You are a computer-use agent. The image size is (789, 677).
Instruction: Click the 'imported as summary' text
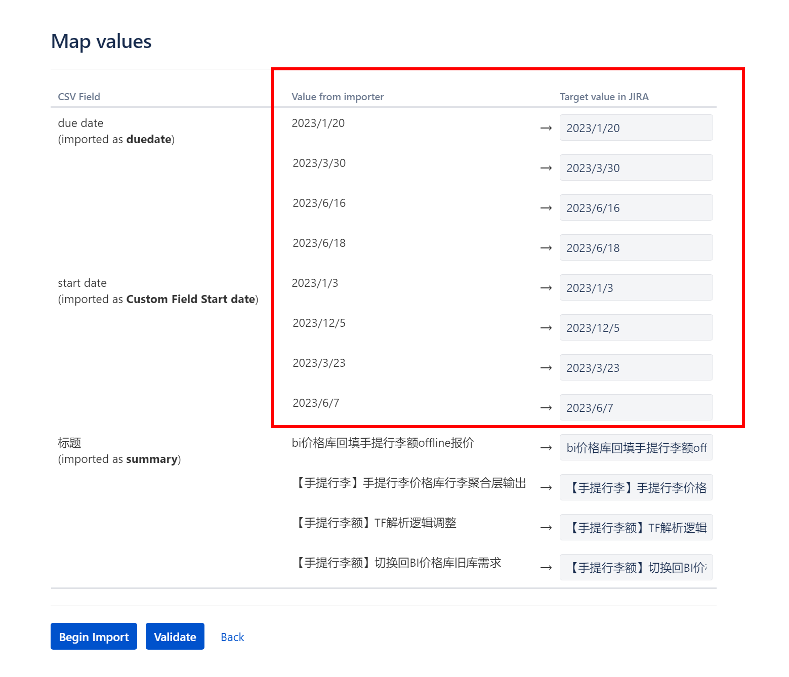pos(119,459)
